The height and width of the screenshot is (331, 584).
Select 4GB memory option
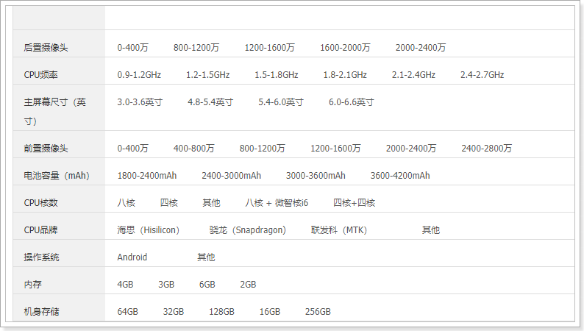click(x=125, y=285)
